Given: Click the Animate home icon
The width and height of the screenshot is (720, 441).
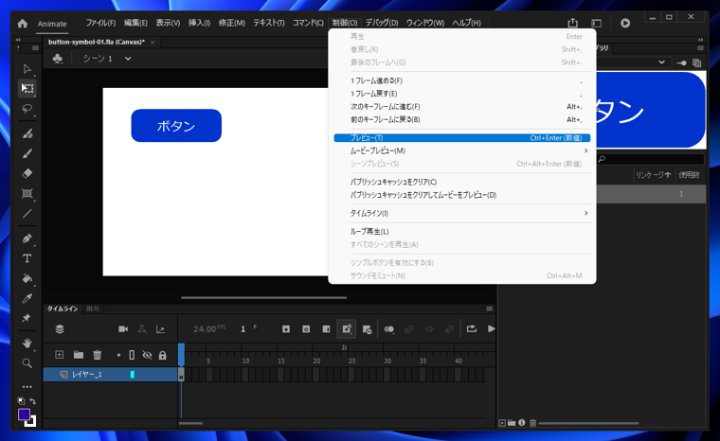Looking at the screenshot, I should [x=23, y=24].
